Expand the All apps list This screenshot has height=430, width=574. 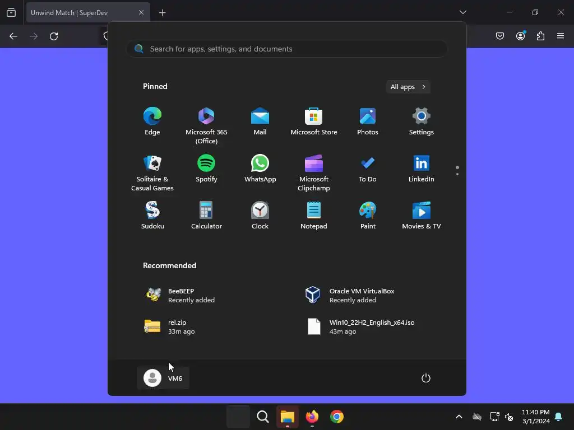(x=408, y=87)
